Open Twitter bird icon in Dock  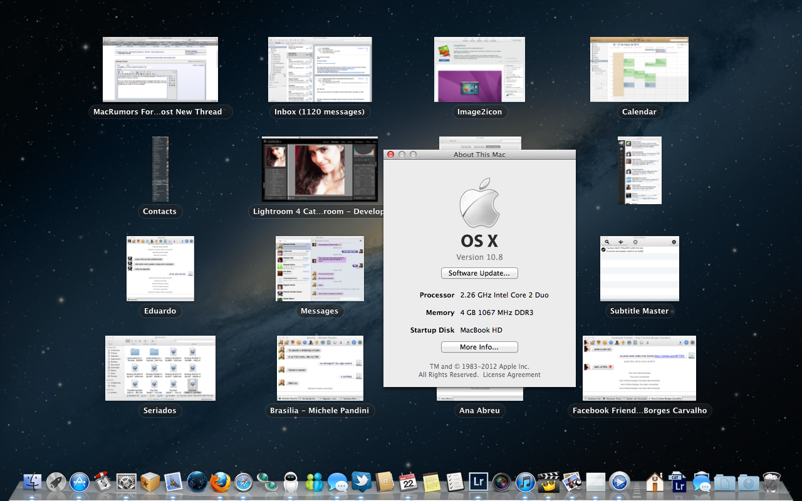tap(362, 482)
